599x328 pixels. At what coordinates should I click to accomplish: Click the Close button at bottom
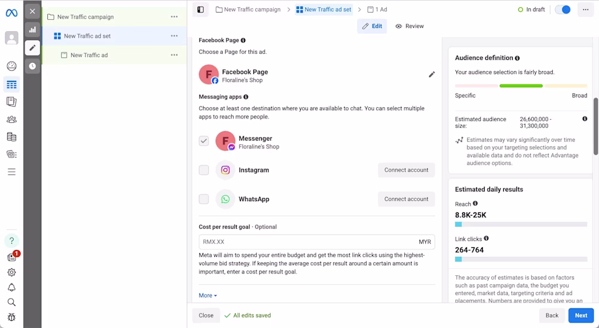(x=206, y=315)
